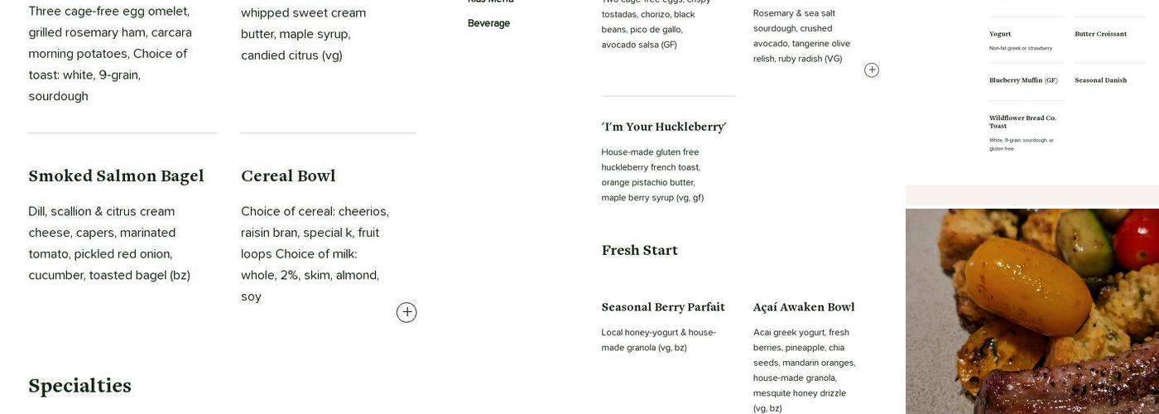
Task: Select the 'I'm Your Huckleberry' item
Action: [664, 127]
